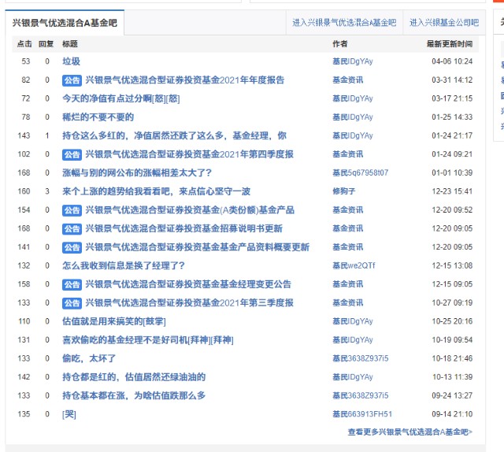
Task: Click 公告 badge on 基金经理变更公告 row
Action: [72, 284]
